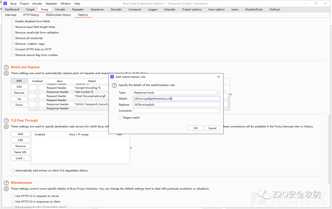Expand the TLS Pass Through table arrow
This screenshot has height=209, width=332.
[131, 148]
